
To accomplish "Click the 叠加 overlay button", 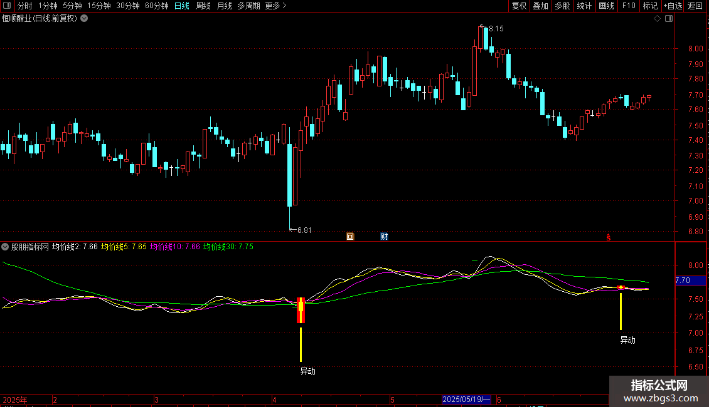I will [540, 6].
